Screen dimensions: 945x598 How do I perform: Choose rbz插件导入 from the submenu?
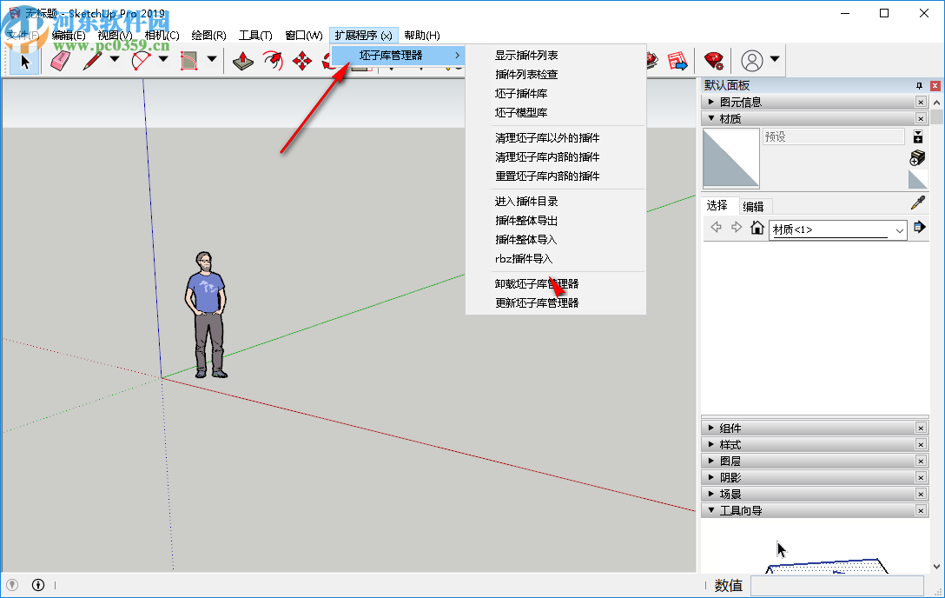(x=524, y=258)
